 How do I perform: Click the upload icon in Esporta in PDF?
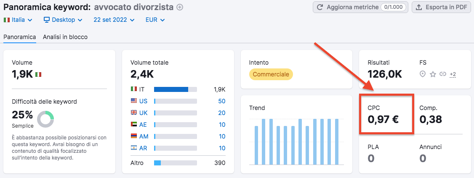point(419,7)
